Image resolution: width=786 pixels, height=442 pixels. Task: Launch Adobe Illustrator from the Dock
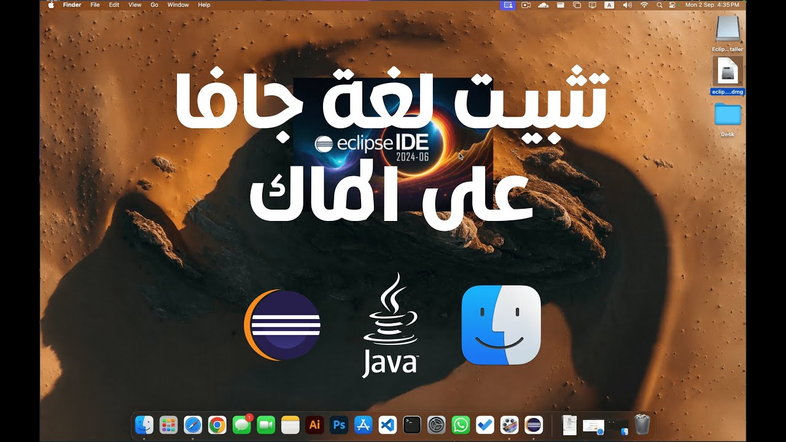314,424
